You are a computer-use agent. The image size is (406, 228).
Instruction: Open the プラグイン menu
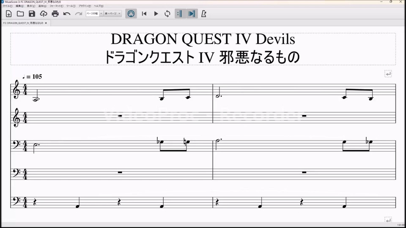[85, 6]
